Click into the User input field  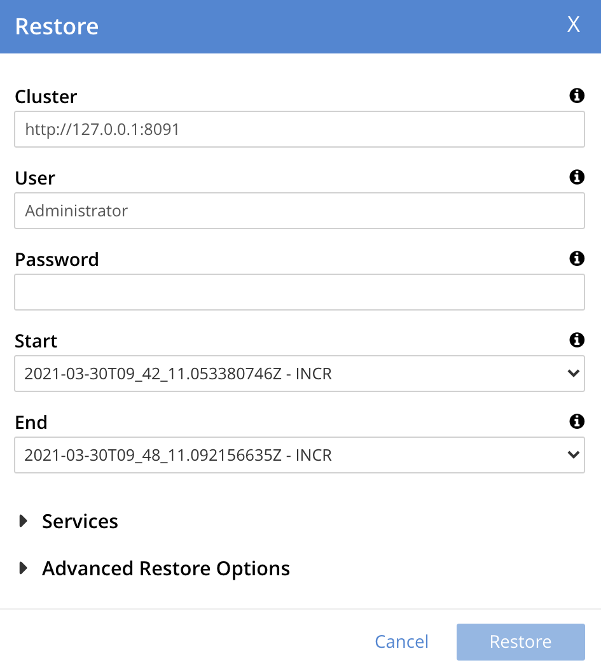tap(299, 211)
